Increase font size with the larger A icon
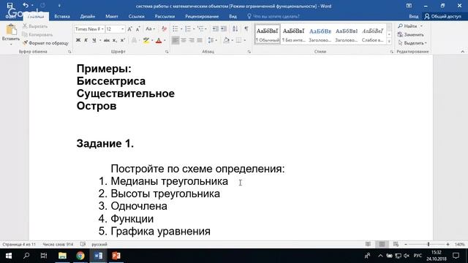 pos(130,29)
